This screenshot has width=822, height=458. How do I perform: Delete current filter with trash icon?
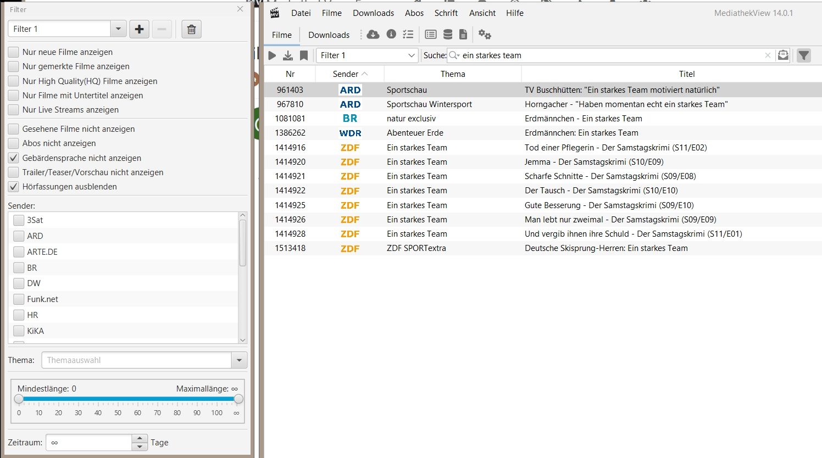191,29
